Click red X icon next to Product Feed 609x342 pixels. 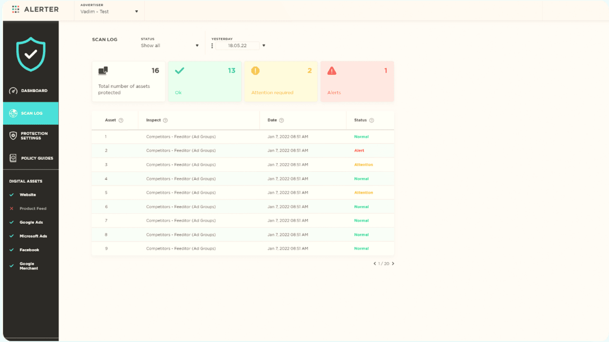coord(12,209)
